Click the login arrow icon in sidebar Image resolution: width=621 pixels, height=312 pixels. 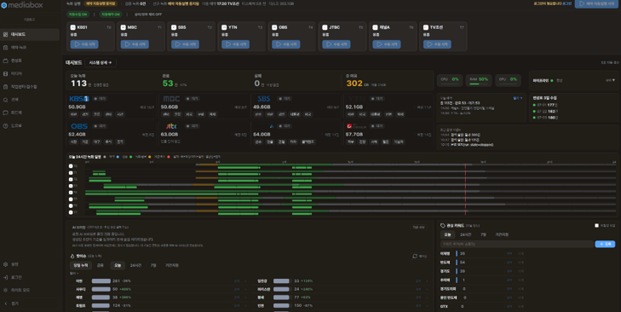tap(6, 278)
